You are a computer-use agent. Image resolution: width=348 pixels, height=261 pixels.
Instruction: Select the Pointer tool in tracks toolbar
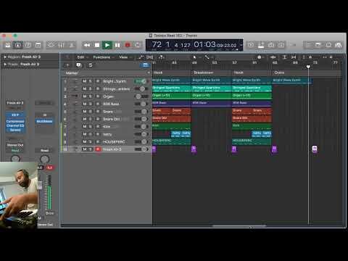click(194, 57)
